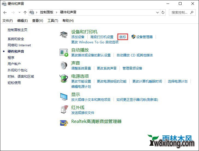199x151 pixels.
Task: Click the Up one level arrow
Action: 25,12
